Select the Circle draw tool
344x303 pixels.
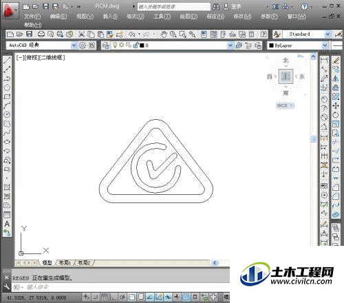tap(7, 114)
